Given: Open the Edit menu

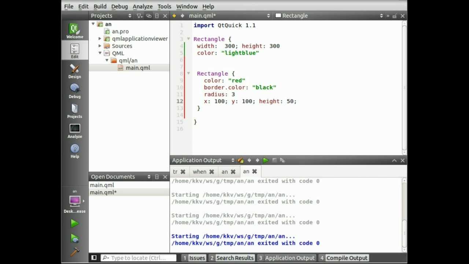Looking at the screenshot, I should pyautogui.click(x=83, y=6).
